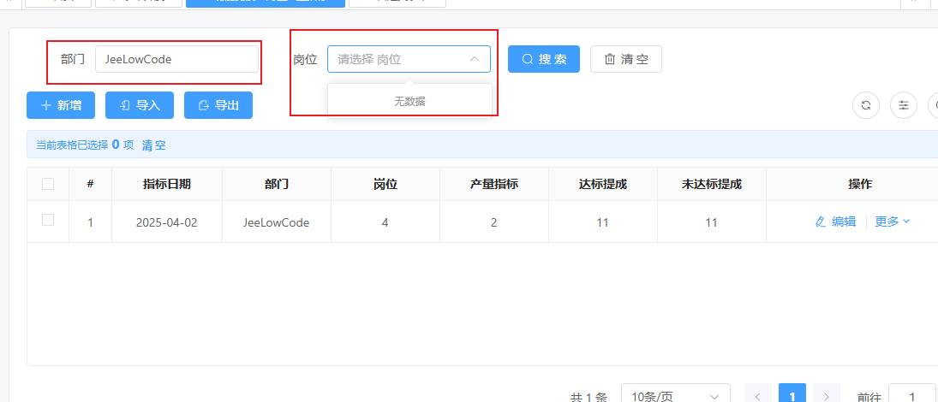Click into the 部门 input containing JeeLowCode
Image resolution: width=938 pixels, height=402 pixels.
tap(176, 59)
